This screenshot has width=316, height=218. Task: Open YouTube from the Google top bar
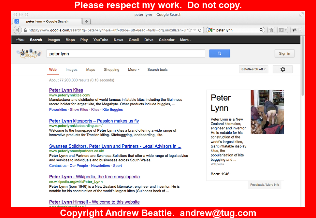pyautogui.click(x=101, y=40)
